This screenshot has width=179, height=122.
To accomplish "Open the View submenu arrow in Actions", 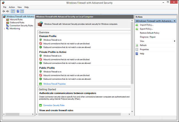I will [174, 41].
